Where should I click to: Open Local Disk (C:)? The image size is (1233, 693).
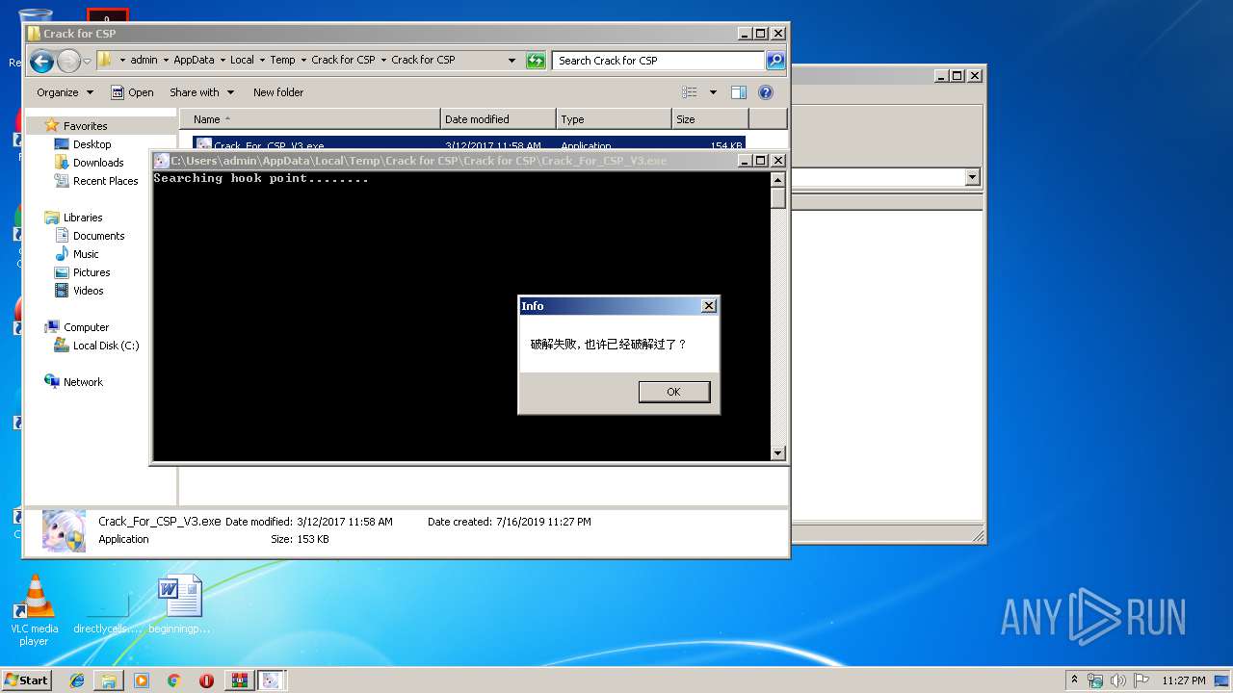click(105, 346)
